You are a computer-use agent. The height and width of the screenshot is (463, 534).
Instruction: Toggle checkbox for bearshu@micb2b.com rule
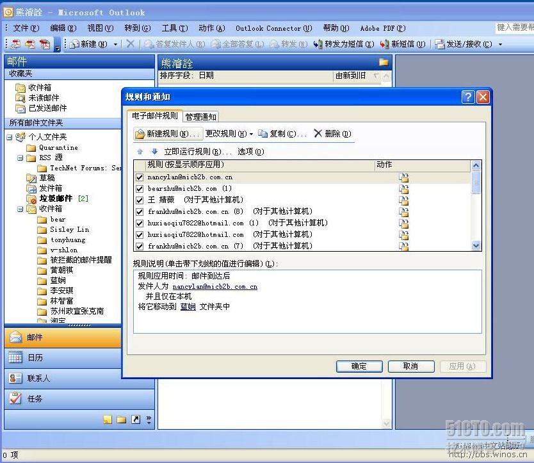(x=140, y=189)
